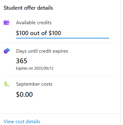Viewport: 123px width, 125px height.
Task: Click the expiry date 2025/09/12
Action: pyautogui.click(x=44, y=68)
